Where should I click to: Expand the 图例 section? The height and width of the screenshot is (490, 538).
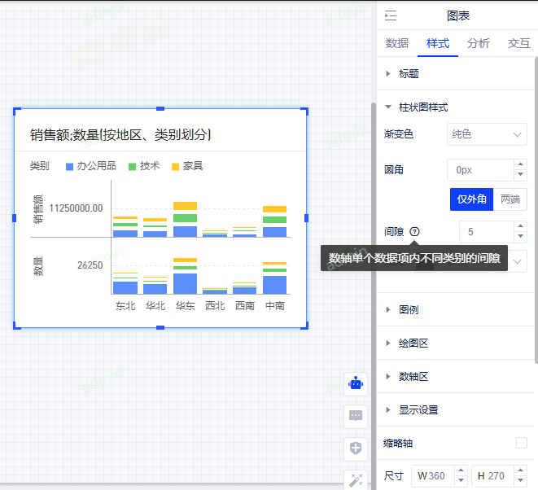pyautogui.click(x=408, y=310)
